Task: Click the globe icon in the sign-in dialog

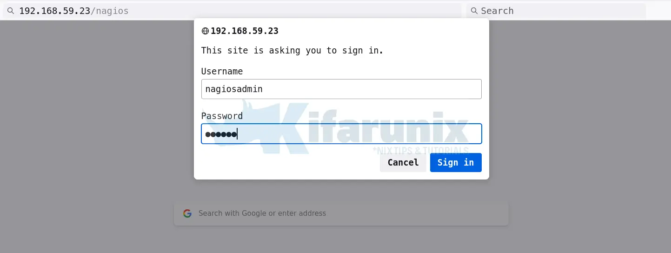Action: (205, 31)
